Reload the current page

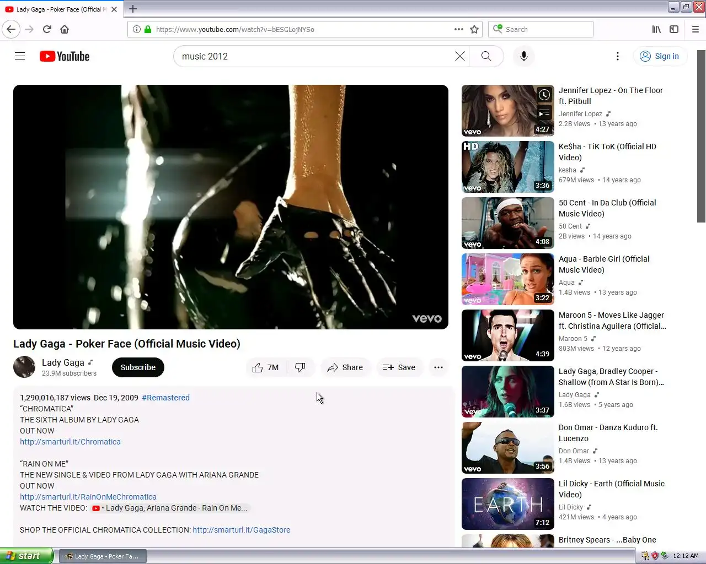[47, 29]
